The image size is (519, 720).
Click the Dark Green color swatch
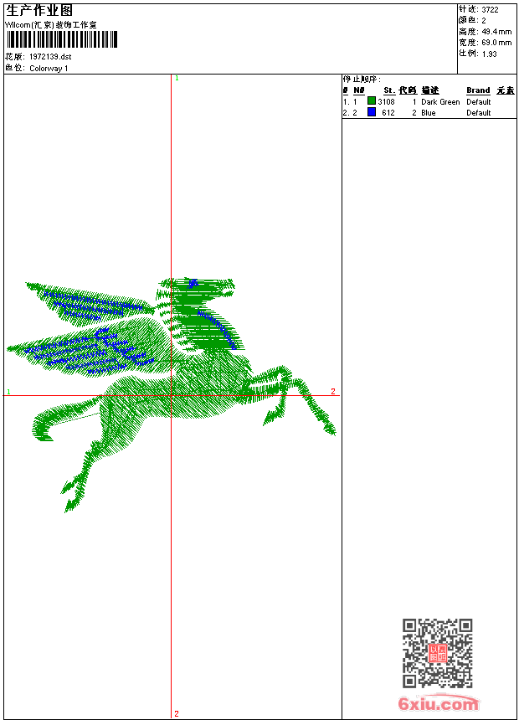pyautogui.click(x=372, y=101)
